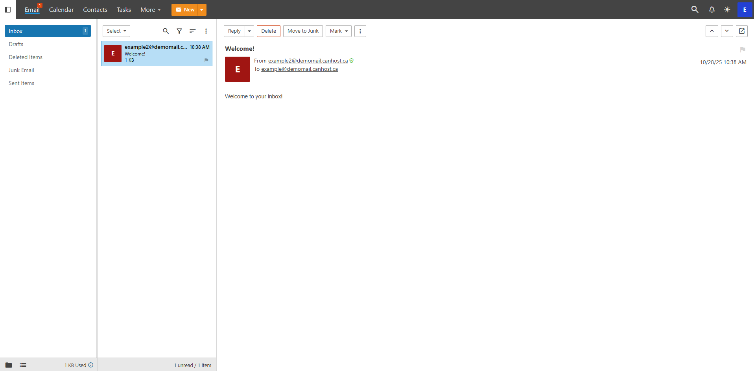Viewport: 754px width, 371px height.
Task: Go to next message with down arrow
Action: (726, 31)
